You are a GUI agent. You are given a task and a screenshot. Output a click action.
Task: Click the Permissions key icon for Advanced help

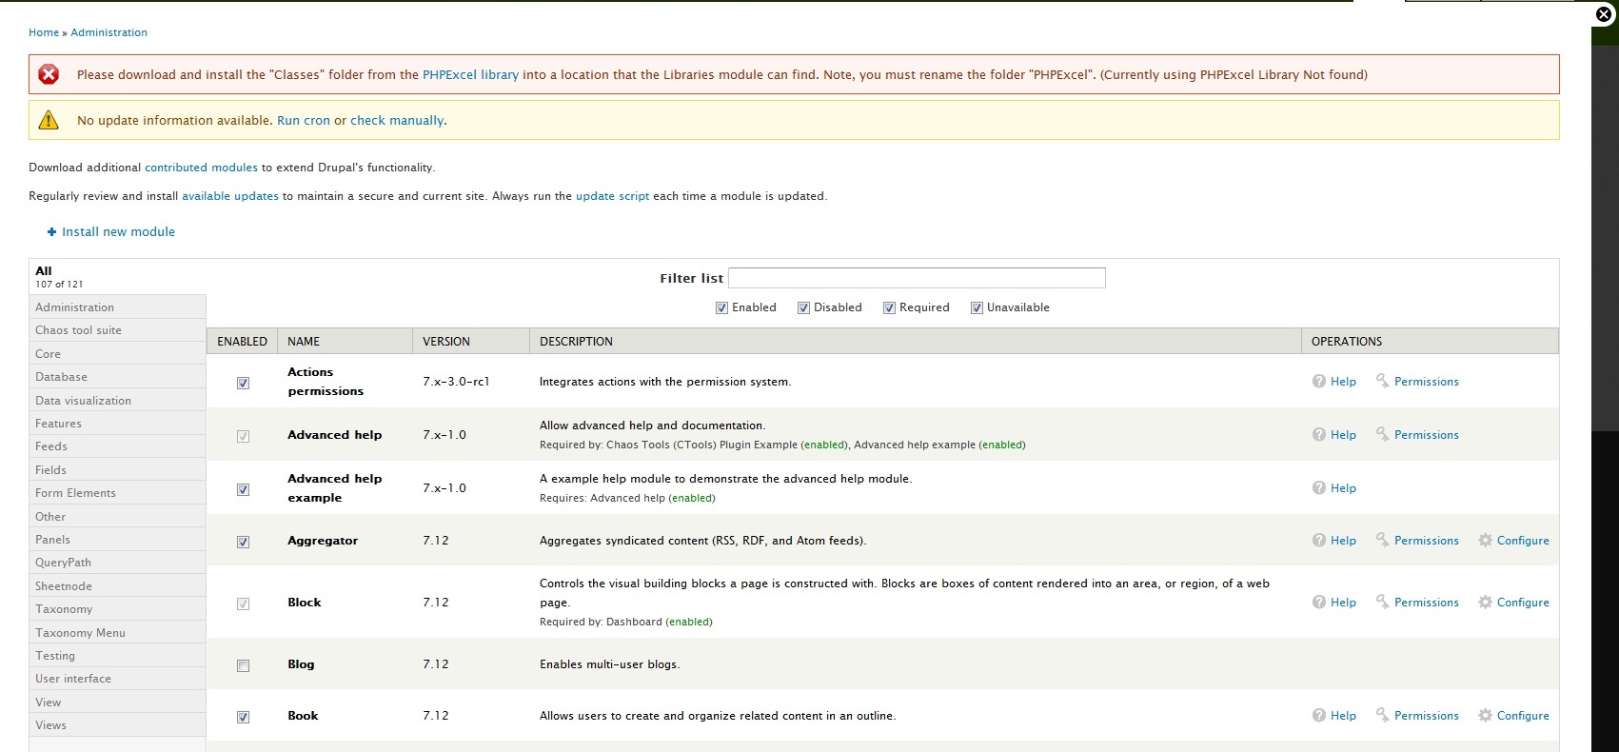pyautogui.click(x=1382, y=435)
